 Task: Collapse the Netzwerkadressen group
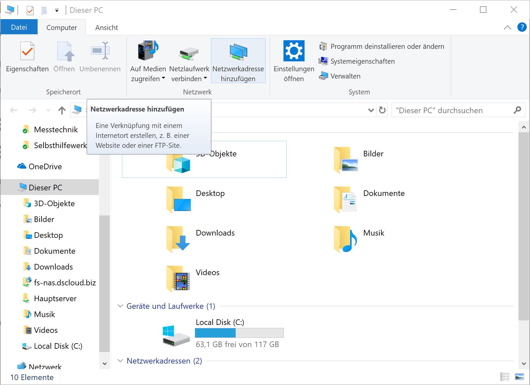click(x=120, y=361)
